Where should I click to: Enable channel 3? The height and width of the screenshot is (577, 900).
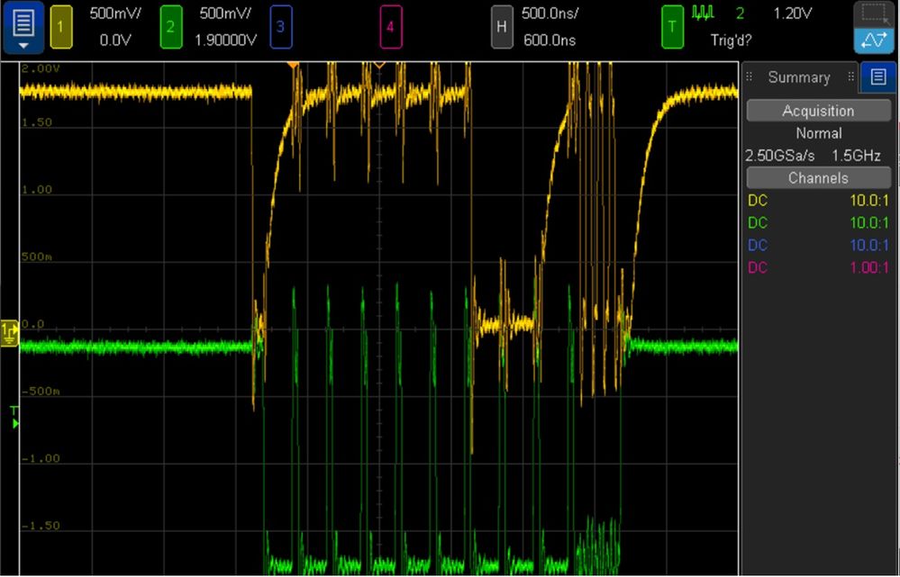pyautogui.click(x=279, y=27)
